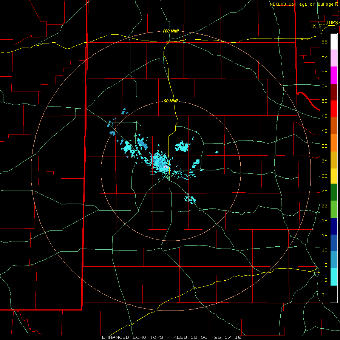The width and height of the screenshot is (340, 340).
Task: Click the 6 legend scale value
Action: [326, 265]
